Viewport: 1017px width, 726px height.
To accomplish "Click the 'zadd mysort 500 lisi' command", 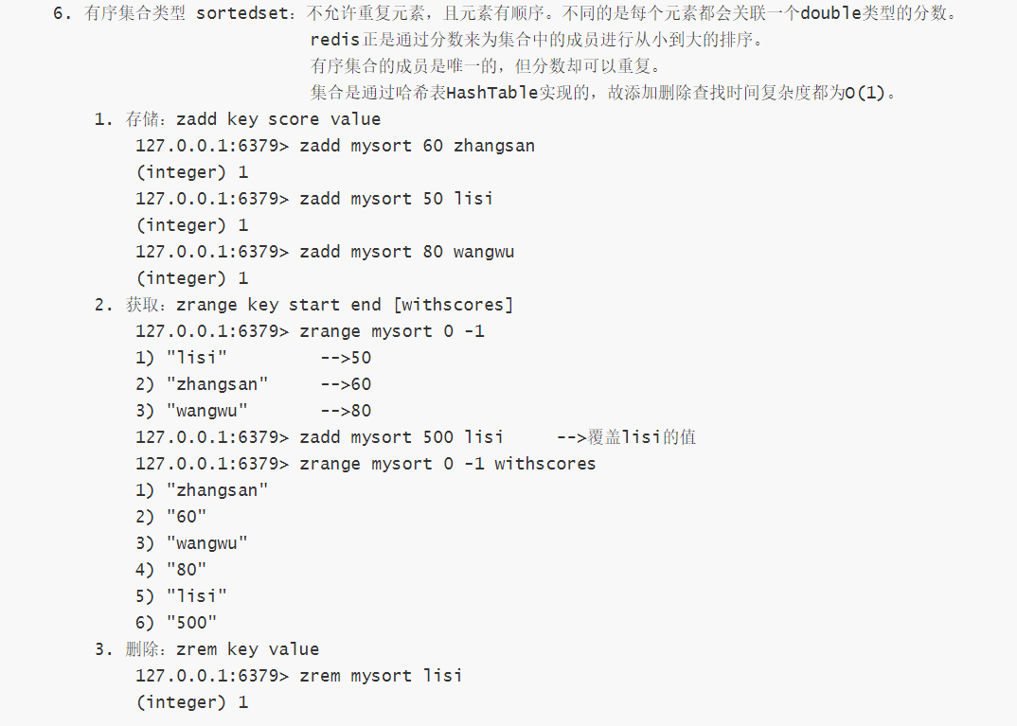I will (401, 437).
